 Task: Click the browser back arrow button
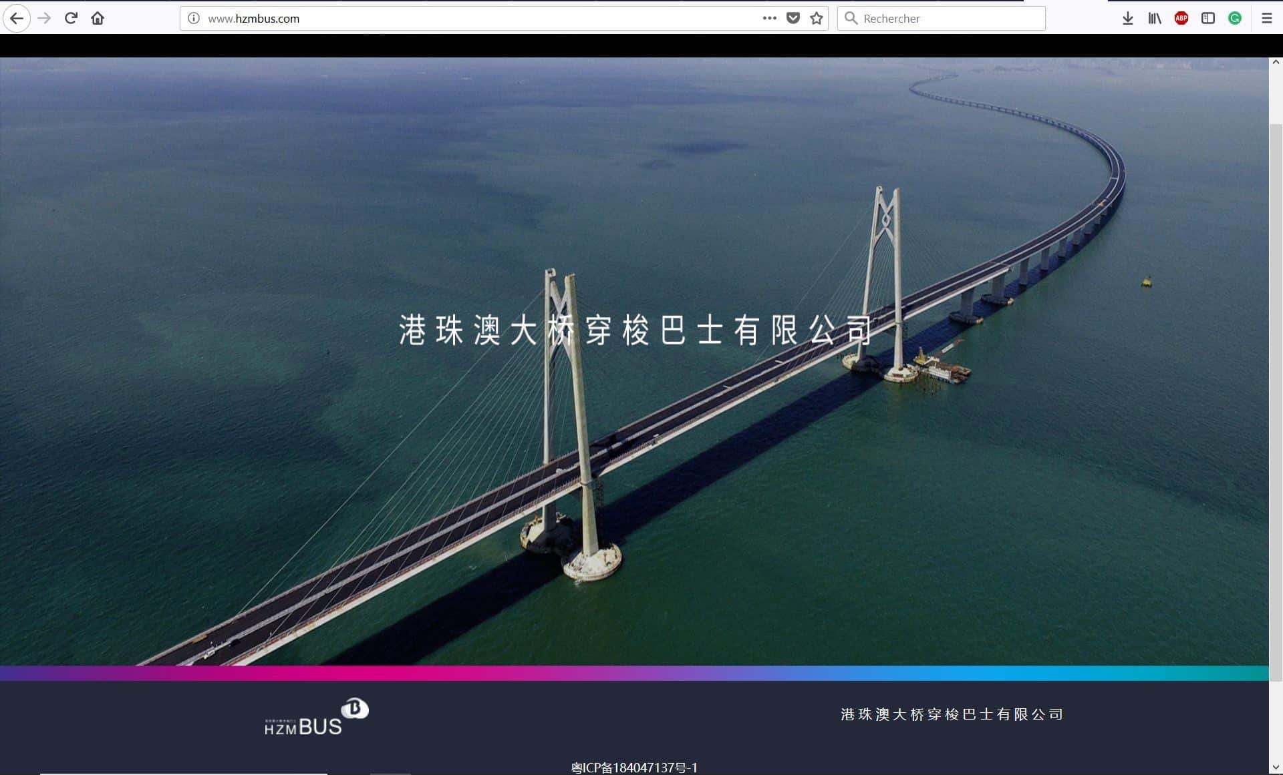(17, 18)
